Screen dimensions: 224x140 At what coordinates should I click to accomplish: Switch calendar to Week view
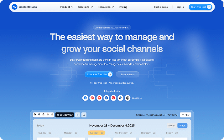[x=182, y=125]
